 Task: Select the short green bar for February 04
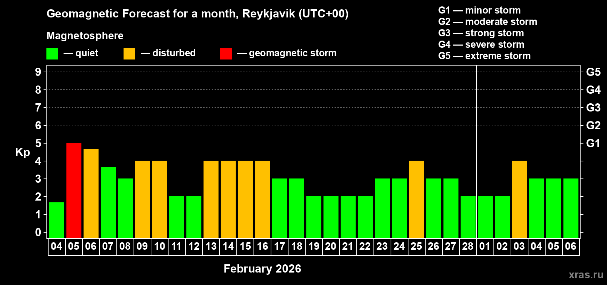(57, 220)
